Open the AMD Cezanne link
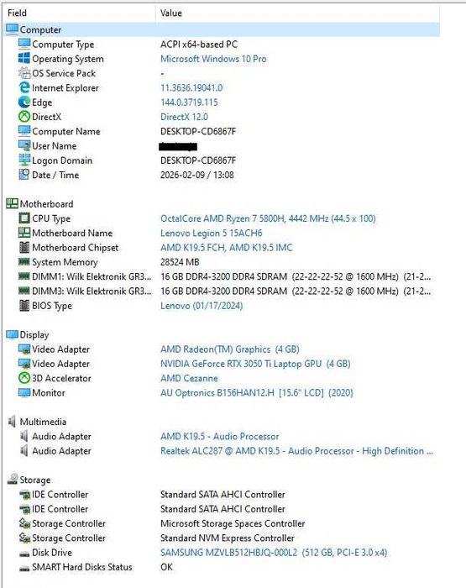The width and height of the screenshot is (466, 588). click(189, 378)
